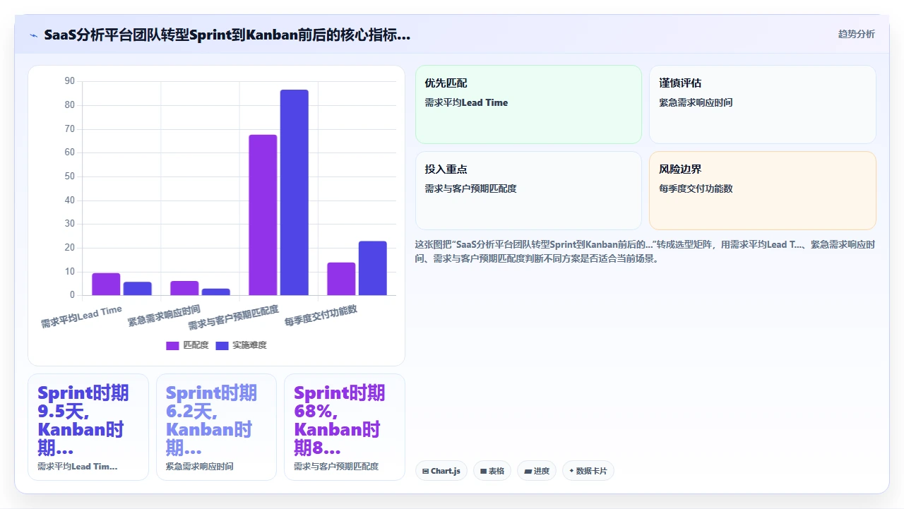Click the 50 value on the y-axis
904x509 pixels.
(69, 176)
